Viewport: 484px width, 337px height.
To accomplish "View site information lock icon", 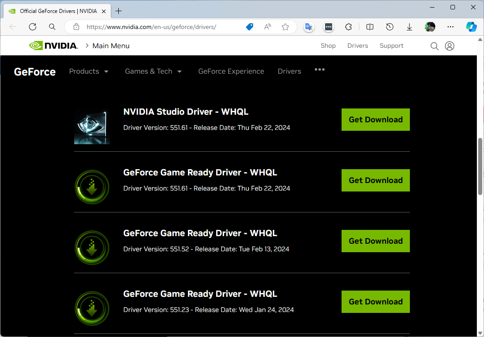I will pyautogui.click(x=76, y=27).
